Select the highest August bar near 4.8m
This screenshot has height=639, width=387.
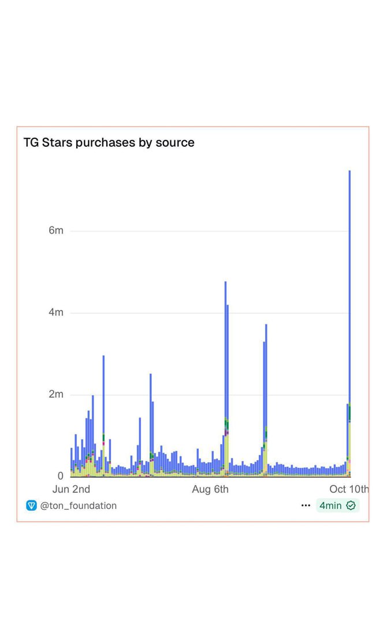225,347
